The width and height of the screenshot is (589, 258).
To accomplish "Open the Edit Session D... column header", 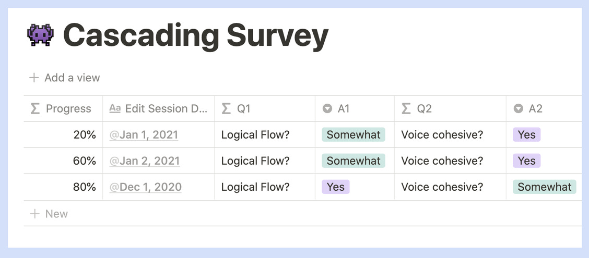I will (x=159, y=109).
